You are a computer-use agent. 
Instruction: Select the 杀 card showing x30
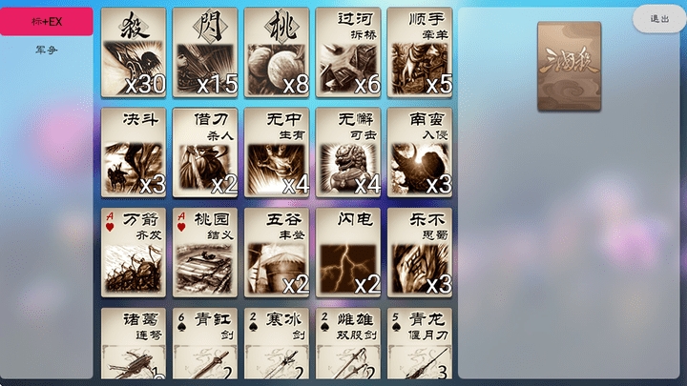(134, 52)
